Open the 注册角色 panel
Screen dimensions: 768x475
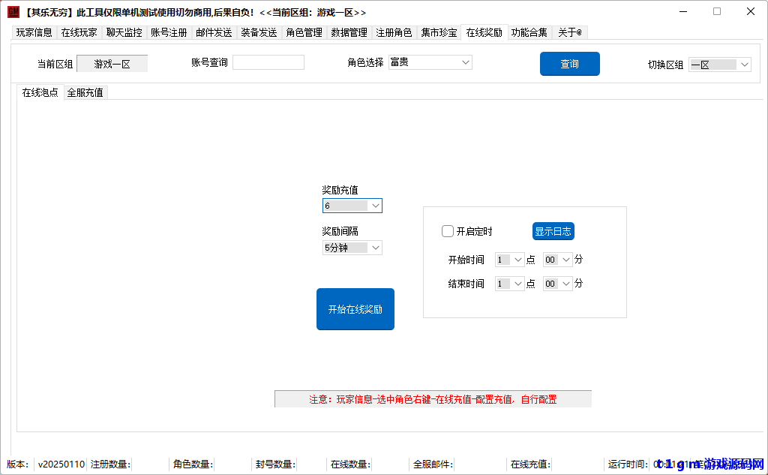tap(394, 32)
